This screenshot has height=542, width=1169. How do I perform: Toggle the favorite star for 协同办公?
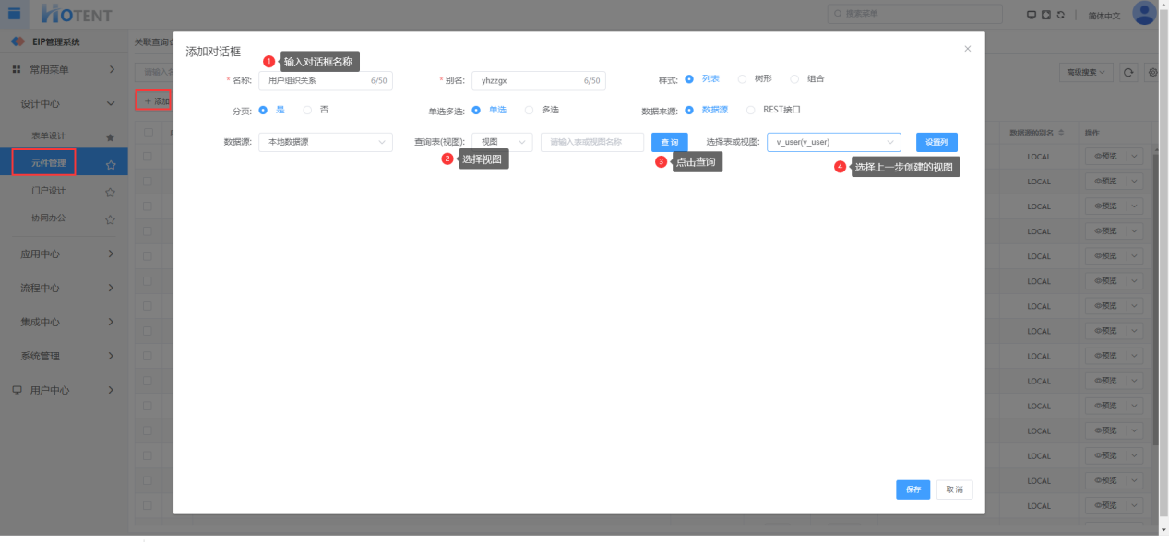pos(111,219)
